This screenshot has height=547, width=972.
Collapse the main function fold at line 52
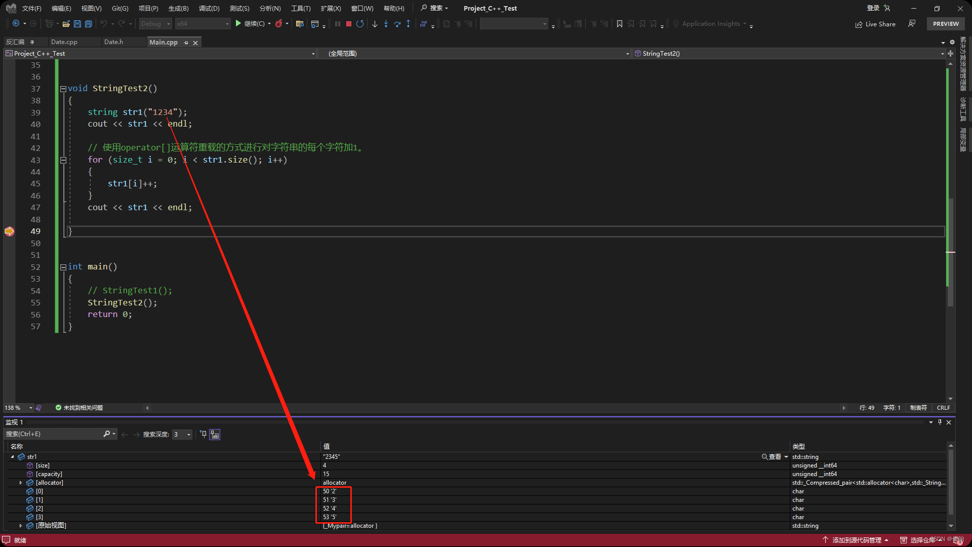coord(63,267)
